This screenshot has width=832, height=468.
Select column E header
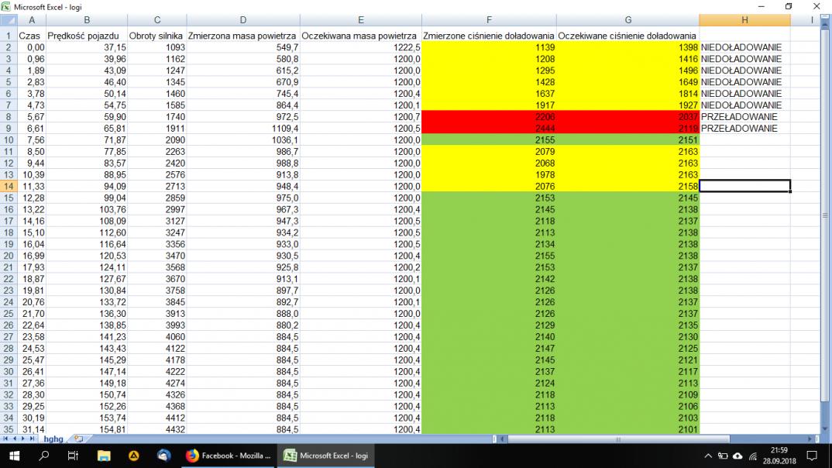point(361,20)
